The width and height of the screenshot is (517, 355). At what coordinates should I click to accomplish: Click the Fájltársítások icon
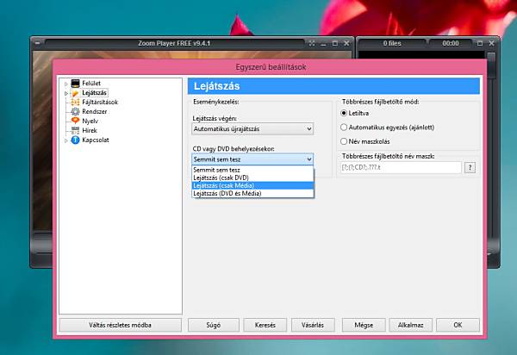coord(76,103)
